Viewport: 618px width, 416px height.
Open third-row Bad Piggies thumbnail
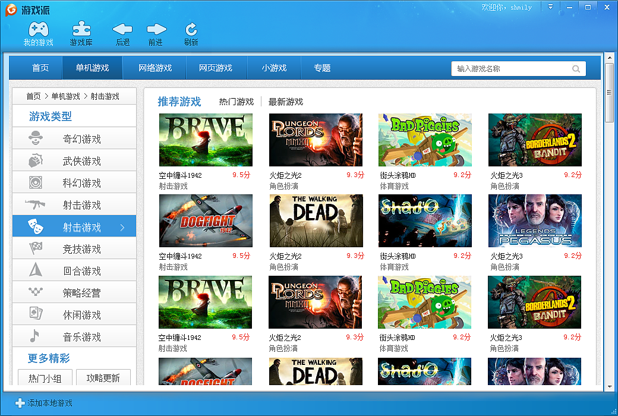pyautogui.click(x=424, y=302)
